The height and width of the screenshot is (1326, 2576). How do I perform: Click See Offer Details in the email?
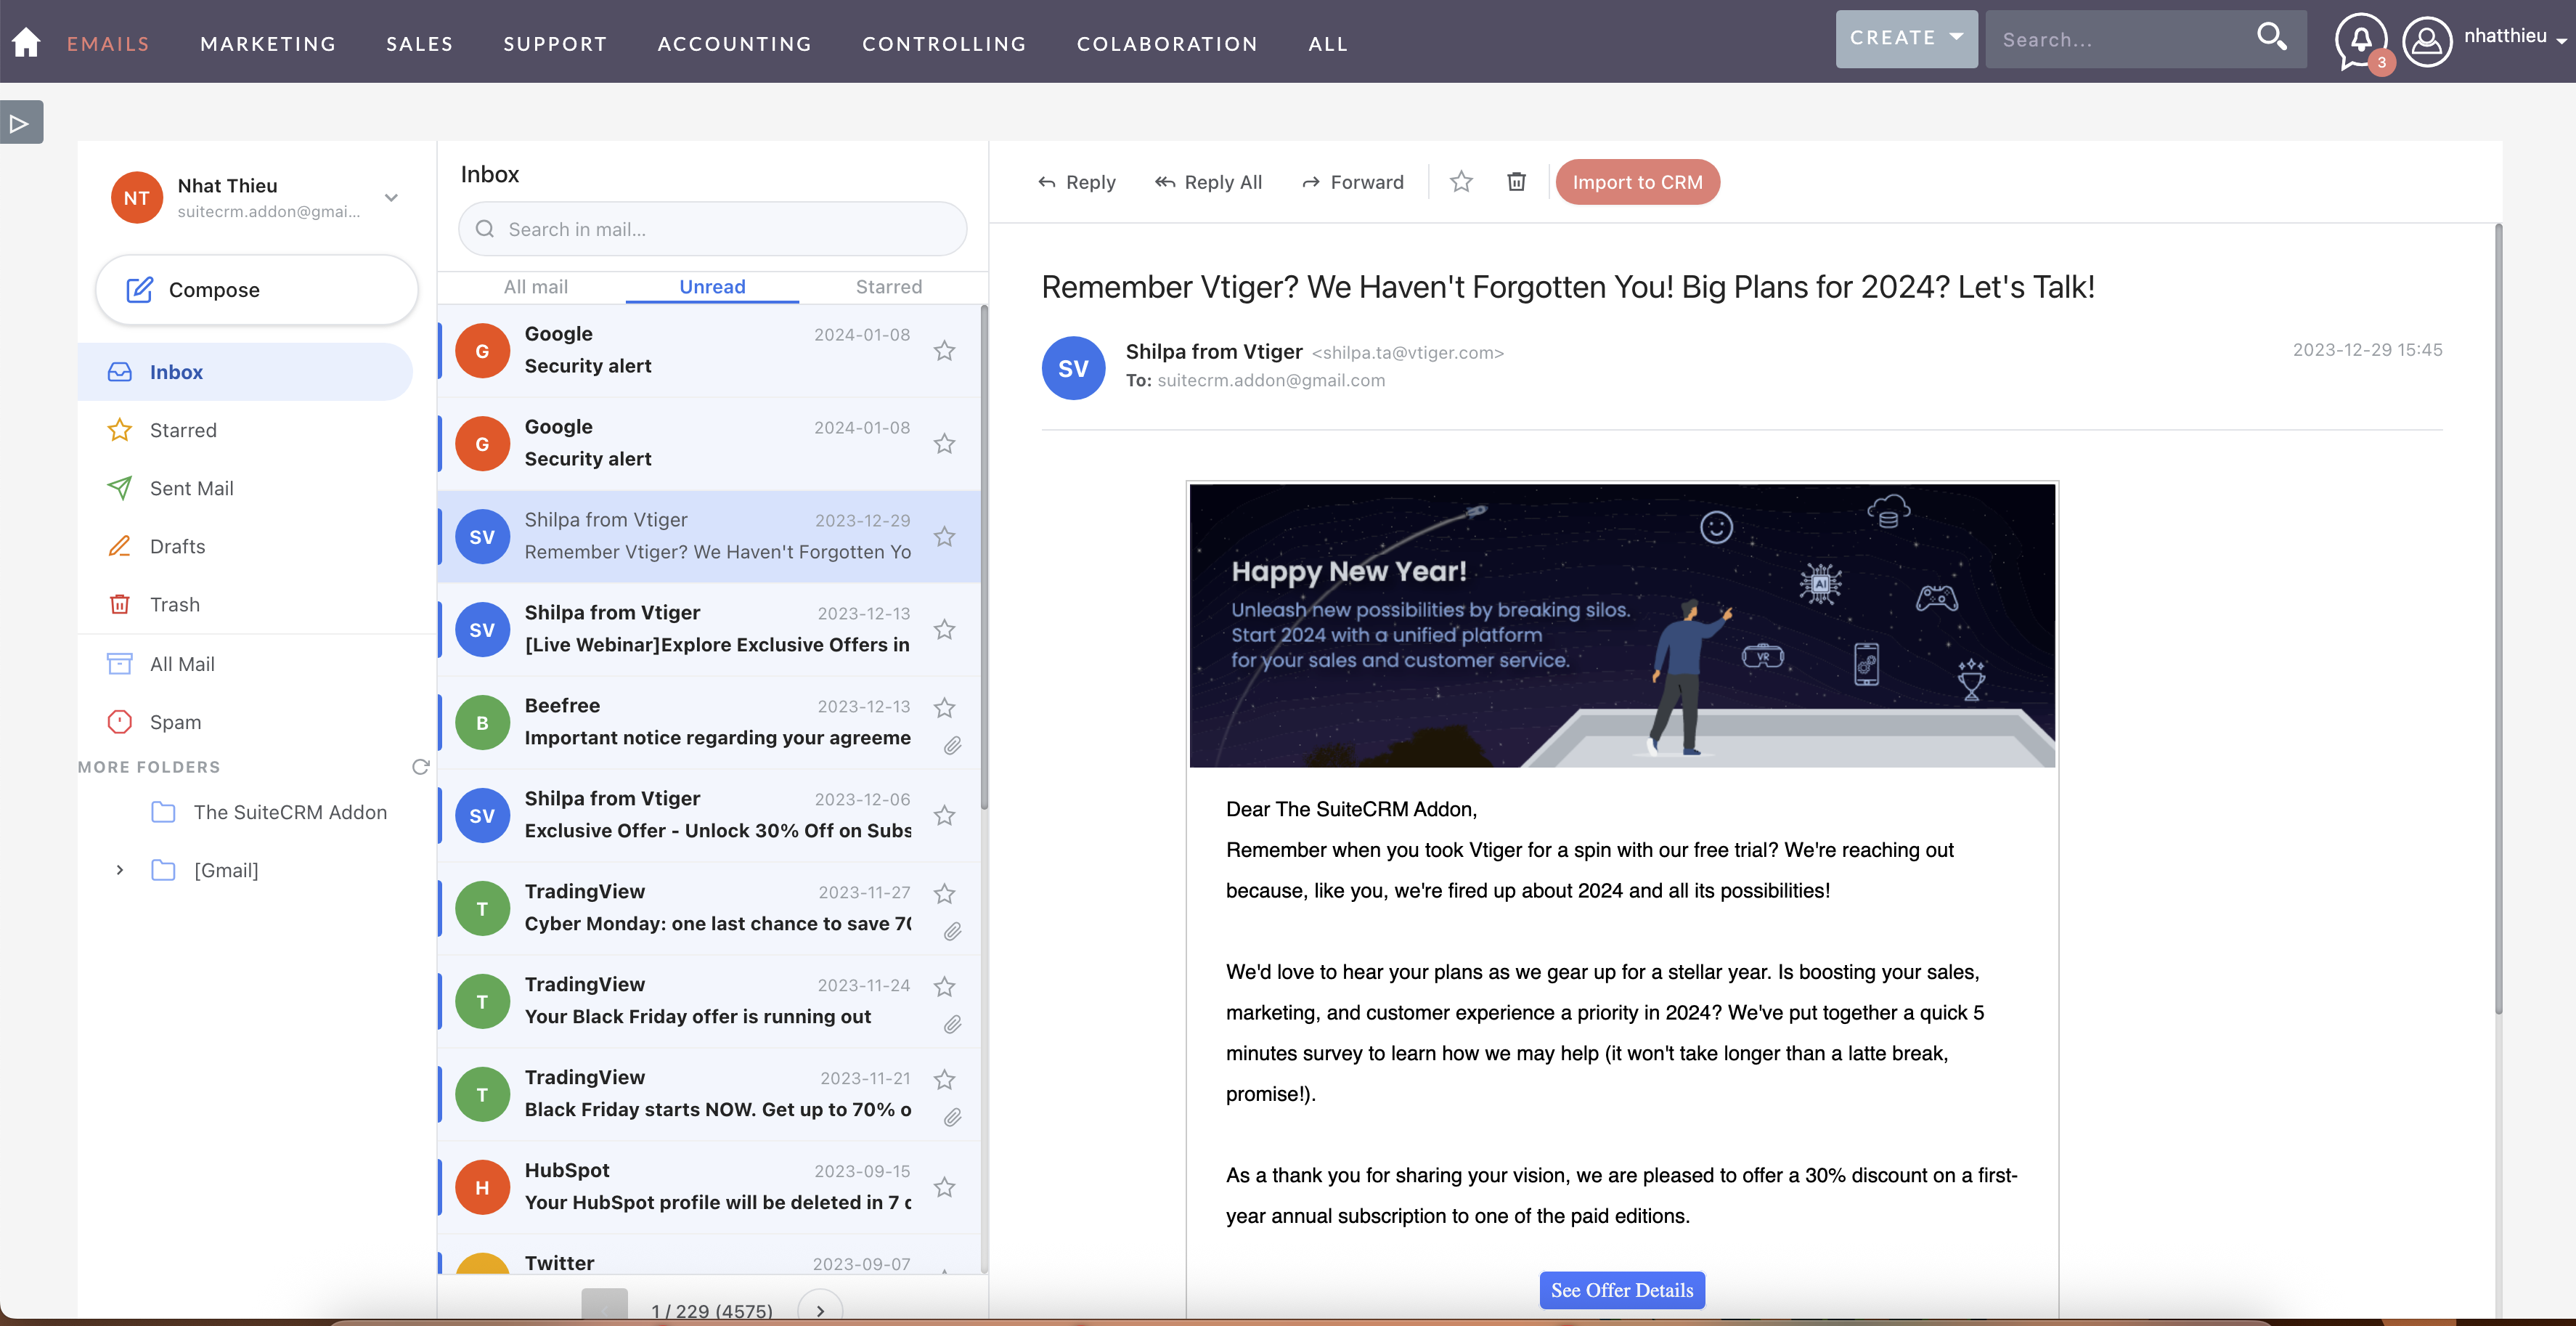click(1621, 1290)
